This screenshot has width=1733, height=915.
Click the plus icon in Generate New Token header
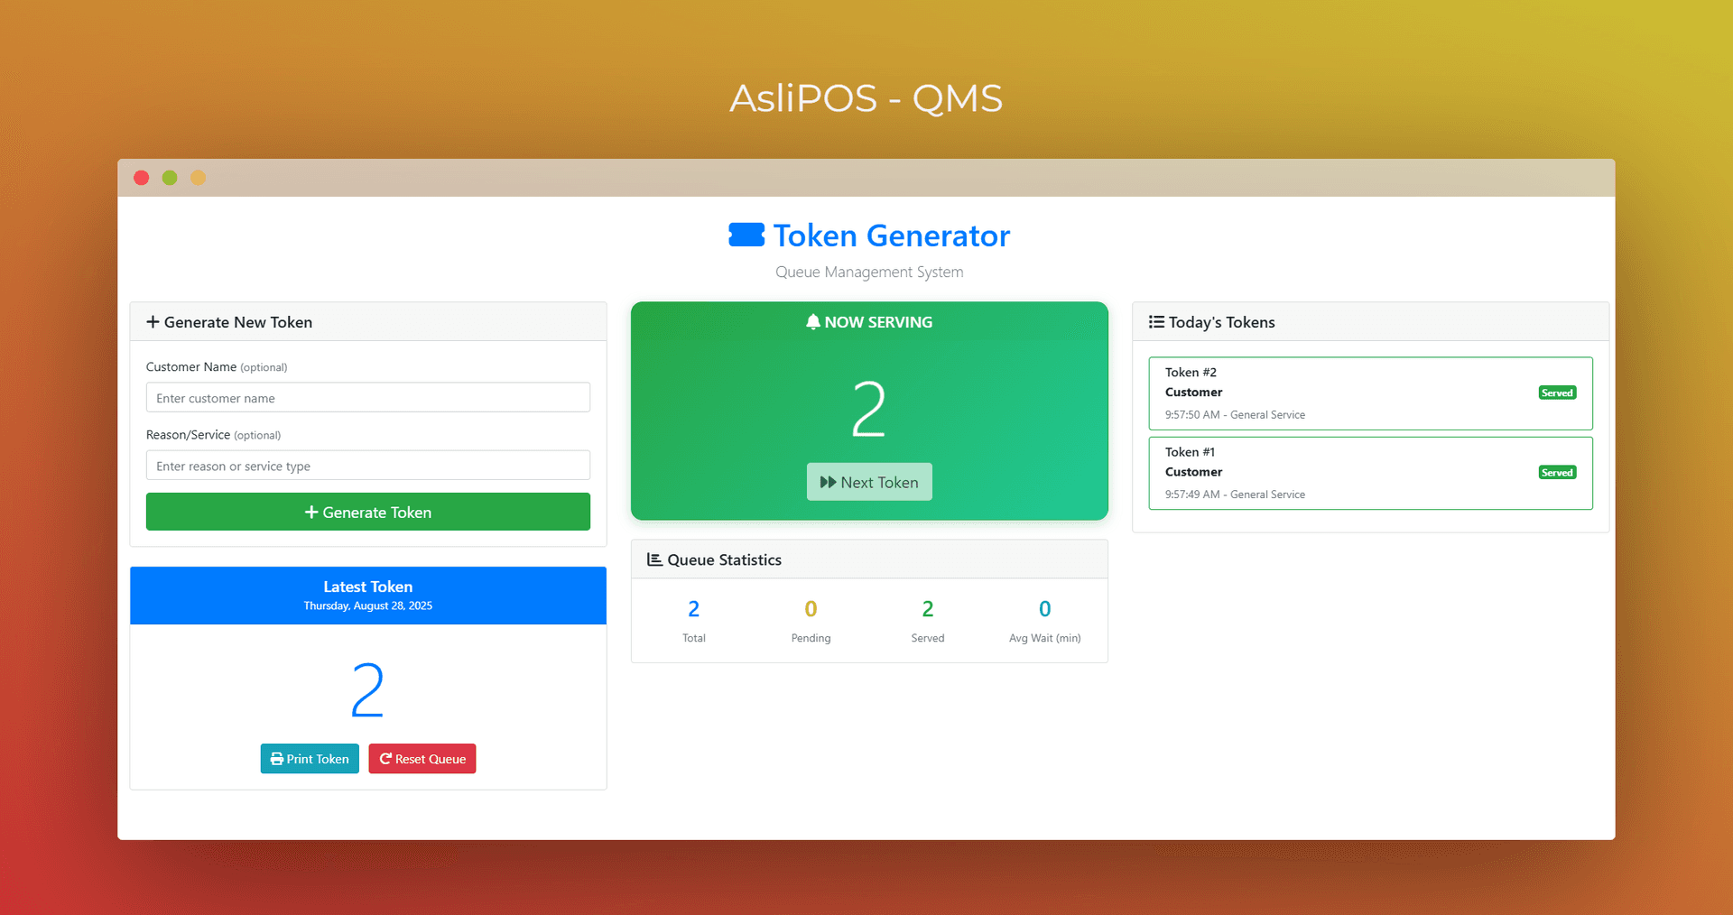tap(153, 321)
